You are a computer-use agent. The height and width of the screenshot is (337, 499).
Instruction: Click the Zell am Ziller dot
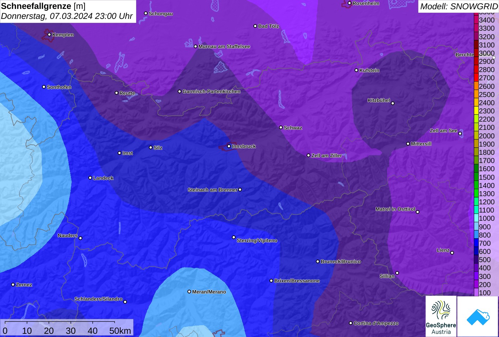pyautogui.click(x=309, y=155)
